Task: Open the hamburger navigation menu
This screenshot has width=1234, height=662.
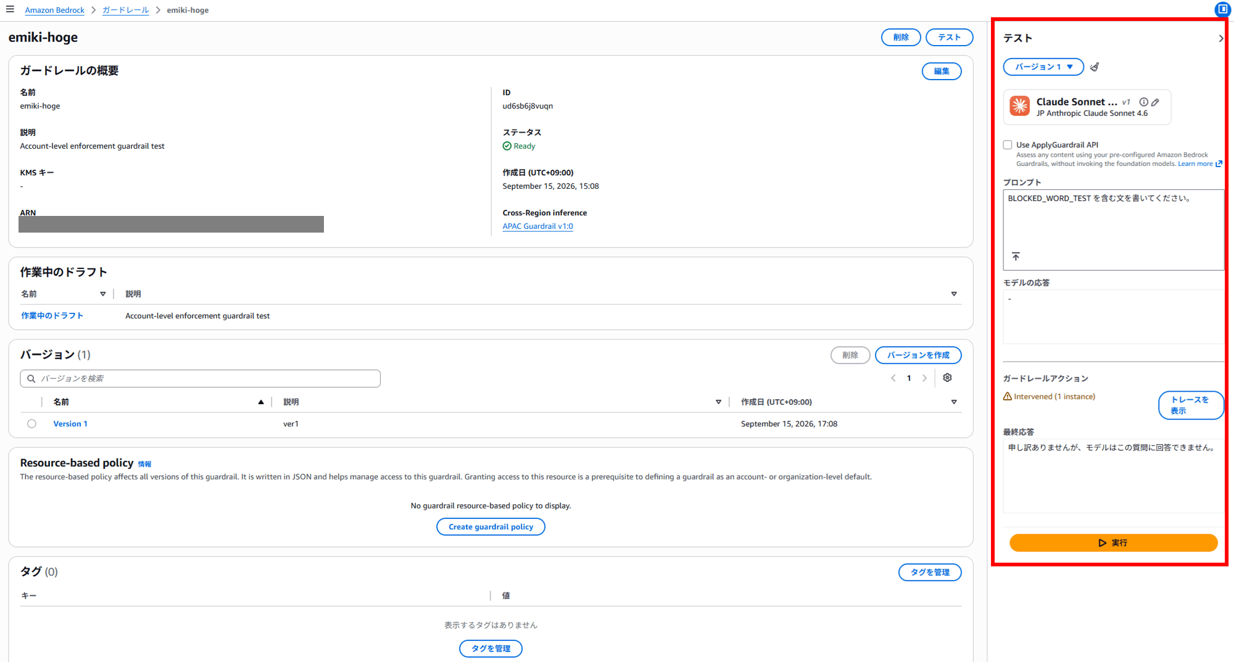Action: [x=10, y=9]
